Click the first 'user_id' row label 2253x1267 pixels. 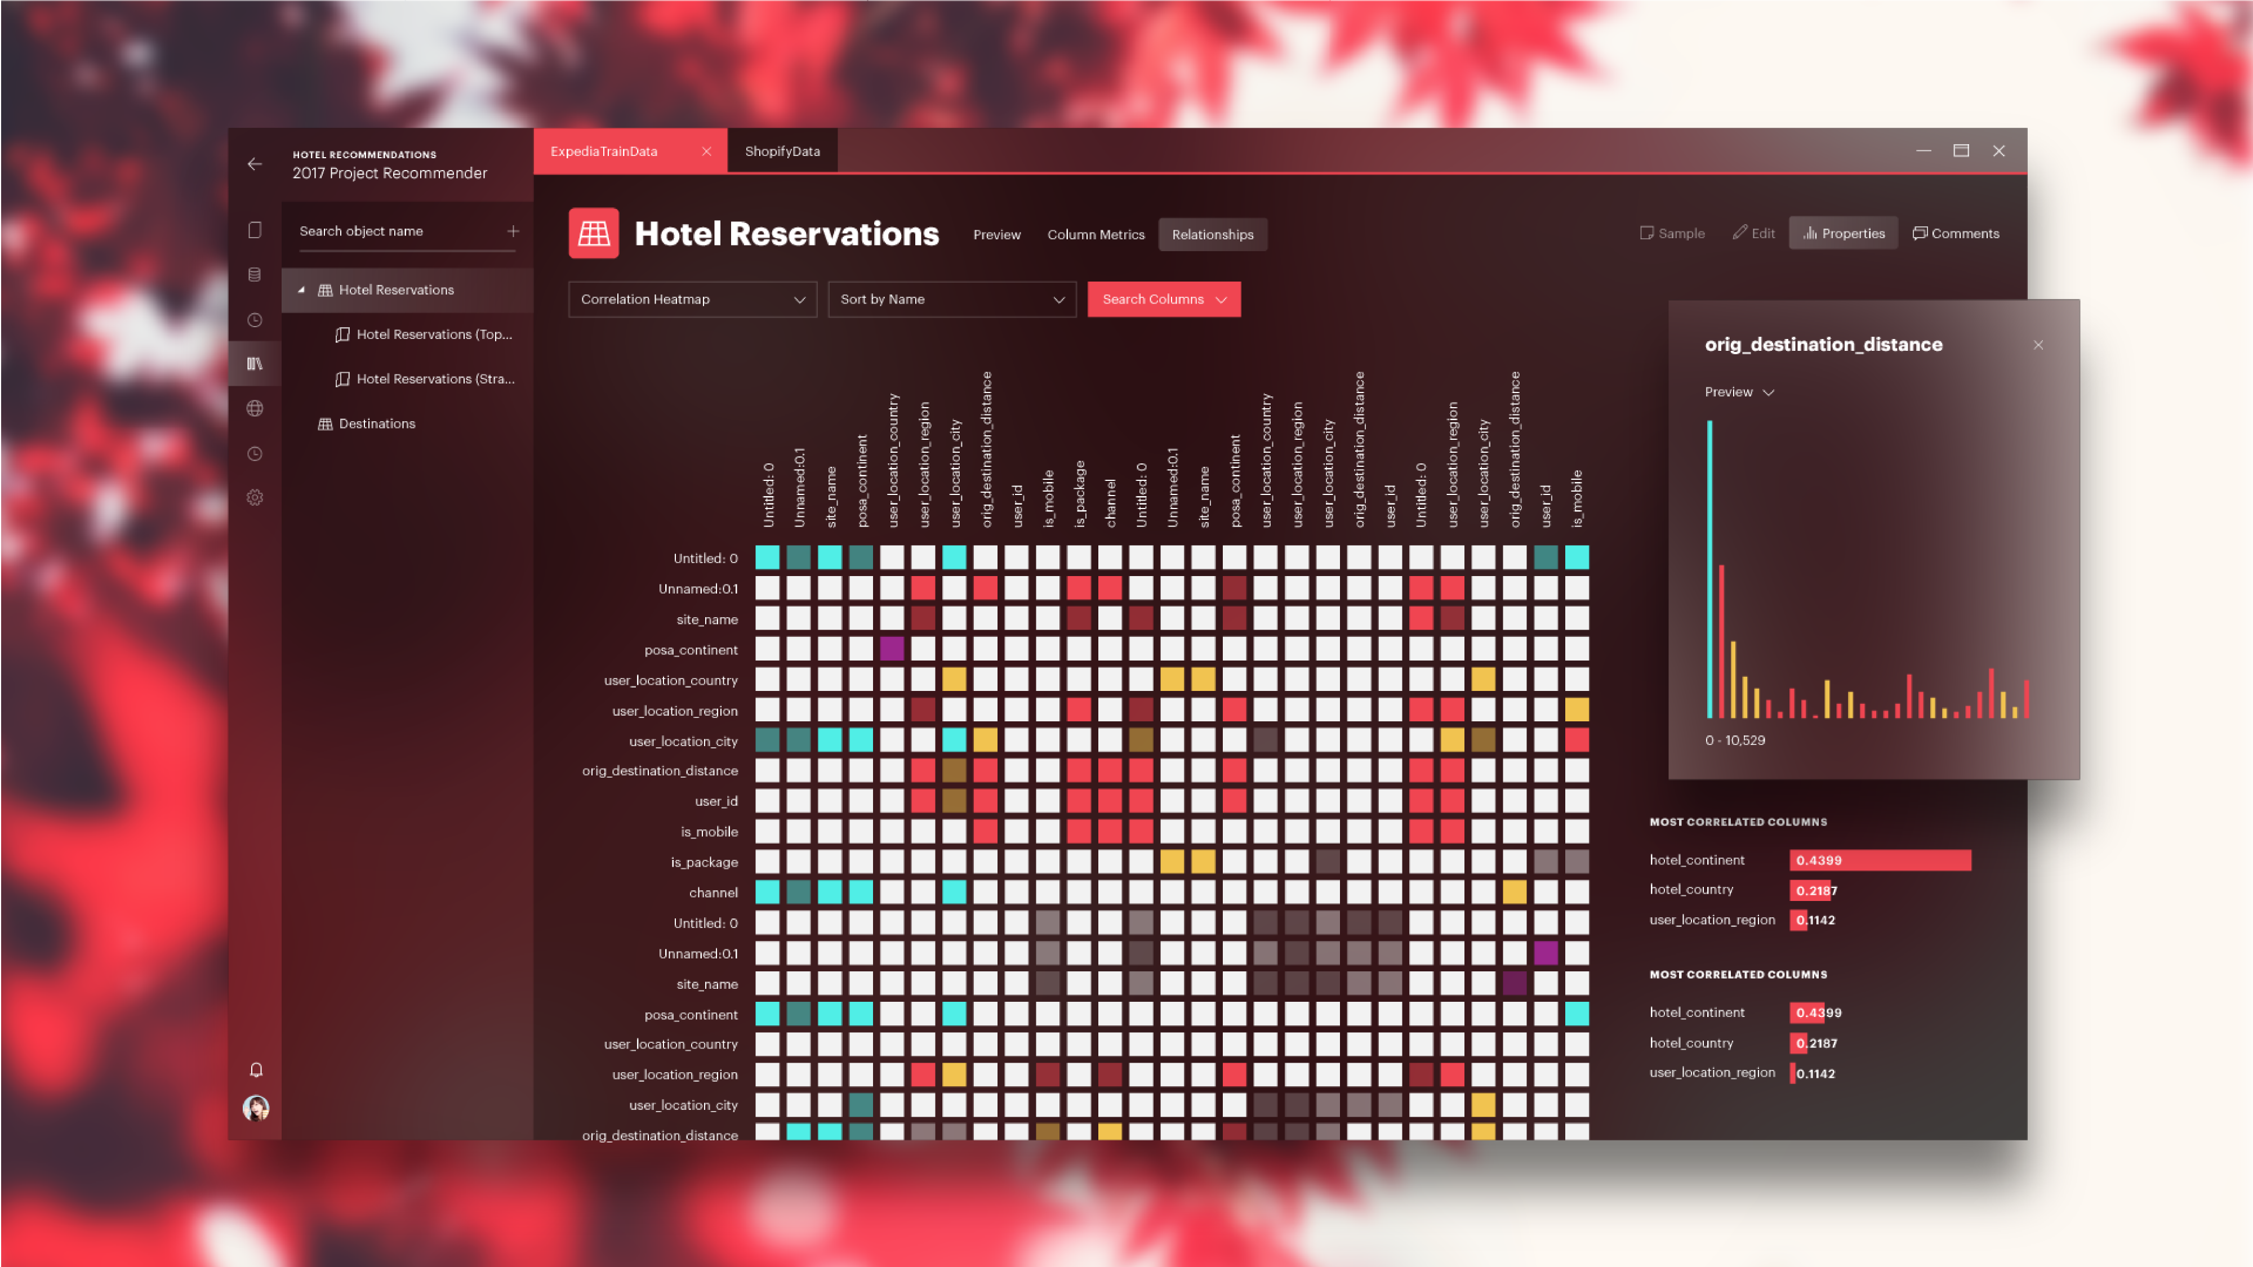tap(716, 801)
